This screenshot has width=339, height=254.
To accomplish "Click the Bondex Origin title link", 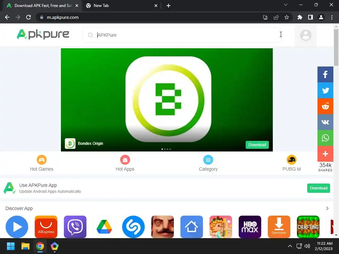I will [x=90, y=144].
